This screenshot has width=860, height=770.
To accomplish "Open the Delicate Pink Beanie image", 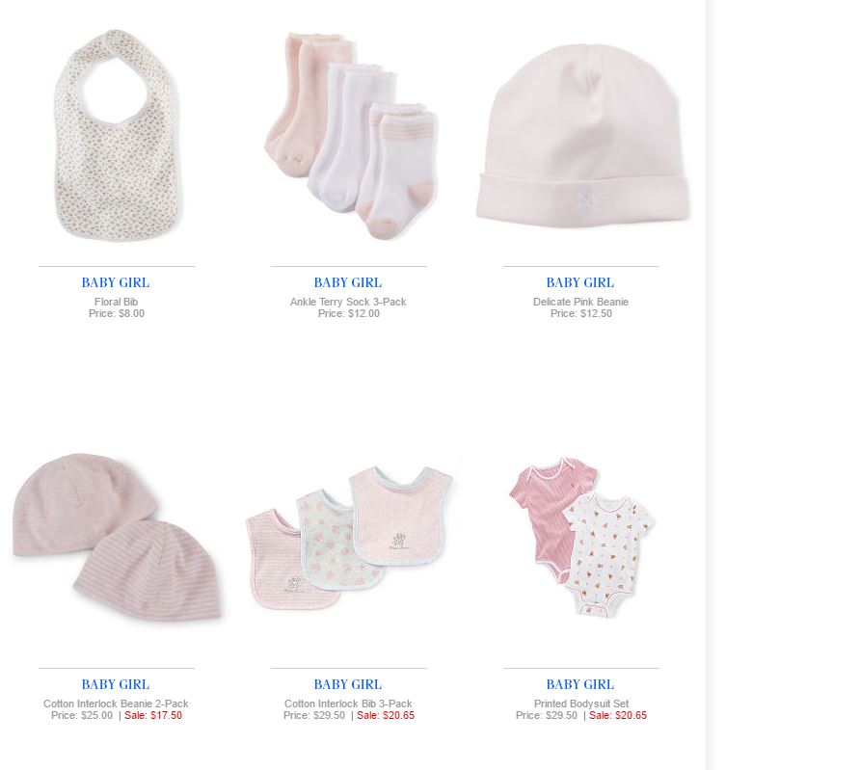I will [583, 135].
